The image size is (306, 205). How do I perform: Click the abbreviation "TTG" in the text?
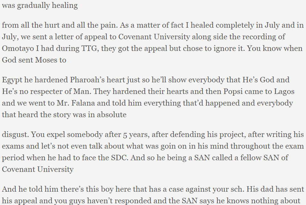(89, 49)
